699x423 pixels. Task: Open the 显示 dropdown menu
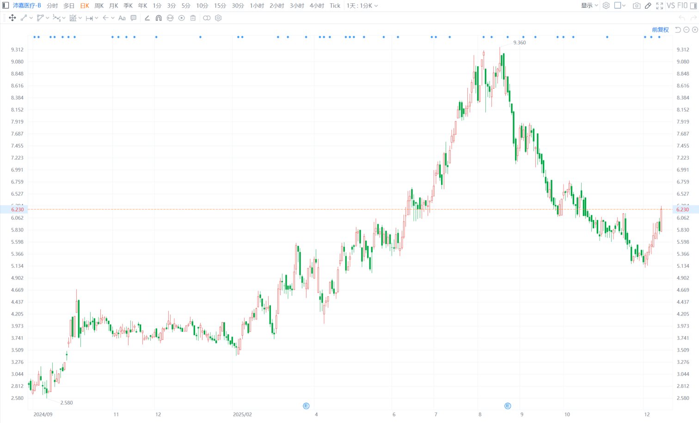pos(589,6)
